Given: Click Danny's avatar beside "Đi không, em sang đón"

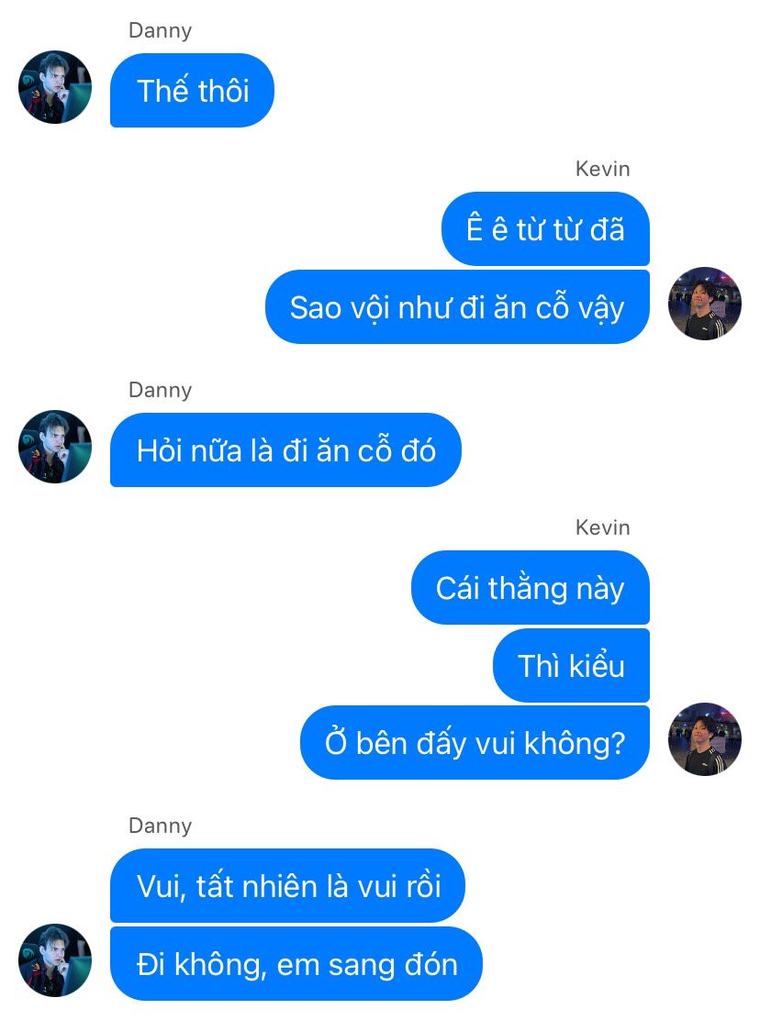Looking at the screenshot, I should (x=55, y=960).
